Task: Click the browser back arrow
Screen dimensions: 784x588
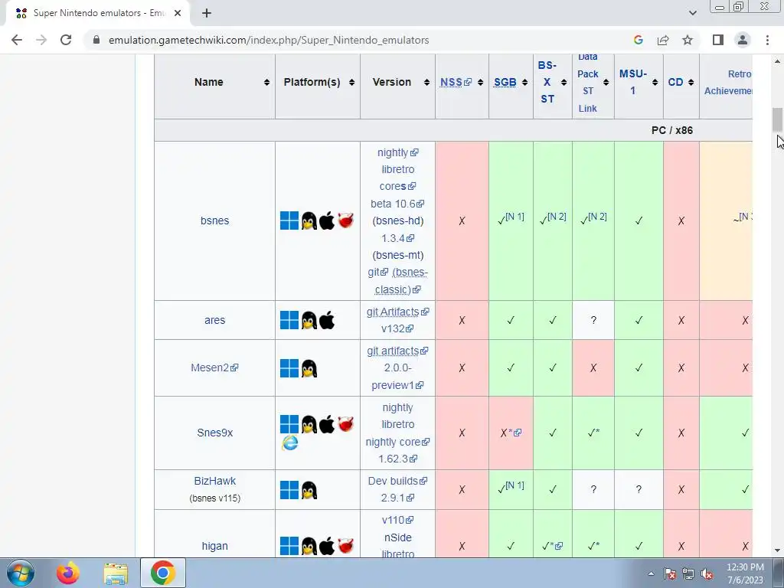Action: [17, 40]
